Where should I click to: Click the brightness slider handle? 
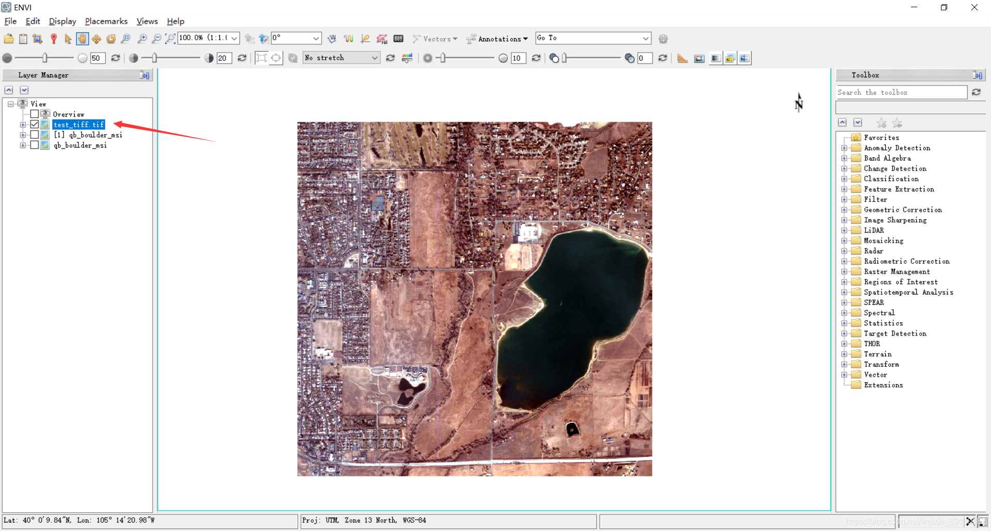click(x=45, y=58)
